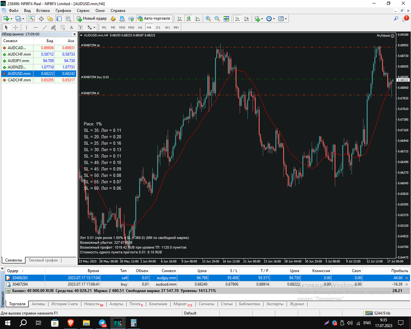The image size is (411, 329).
Task: Select the equidistant channel tool
Action: [x=54, y=27]
